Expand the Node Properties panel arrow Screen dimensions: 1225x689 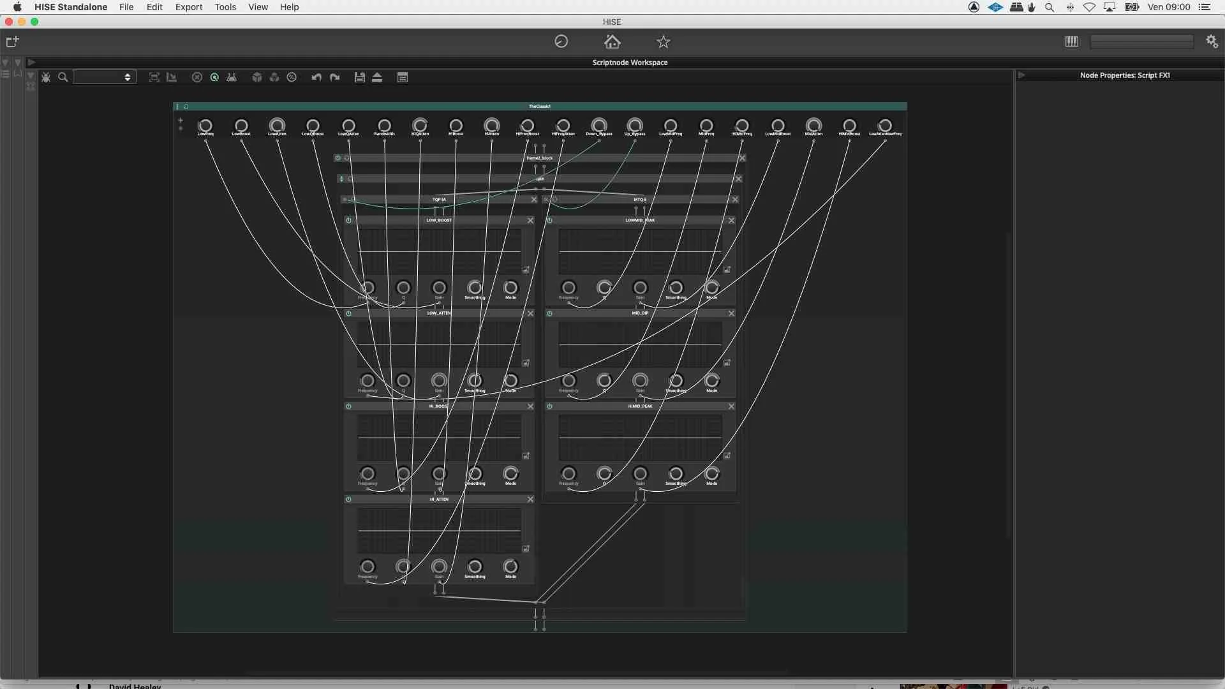(1021, 75)
